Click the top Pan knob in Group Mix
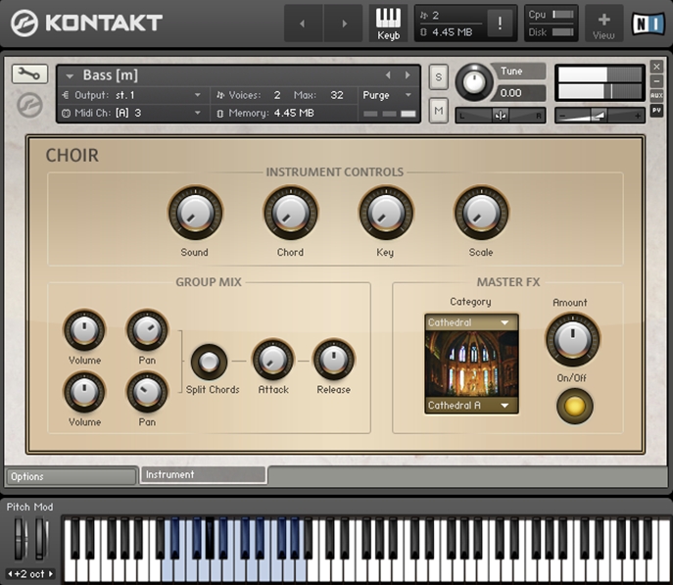The image size is (673, 585). tap(147, 330)
